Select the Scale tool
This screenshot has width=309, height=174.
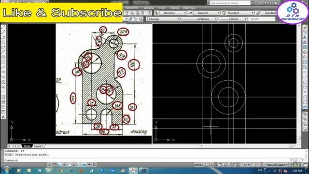305,62
